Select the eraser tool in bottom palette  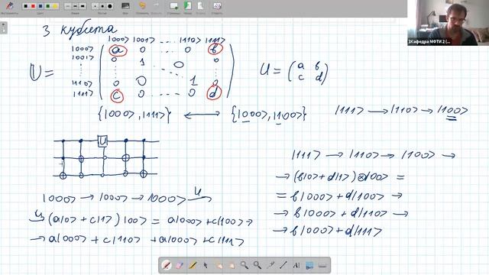(x=180, y=265)
